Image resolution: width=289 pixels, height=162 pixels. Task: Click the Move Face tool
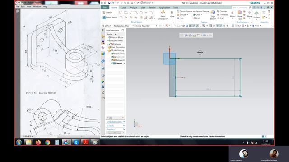(239, 15)
